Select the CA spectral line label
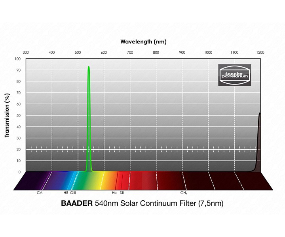The image size is (285, 237). 40,193
